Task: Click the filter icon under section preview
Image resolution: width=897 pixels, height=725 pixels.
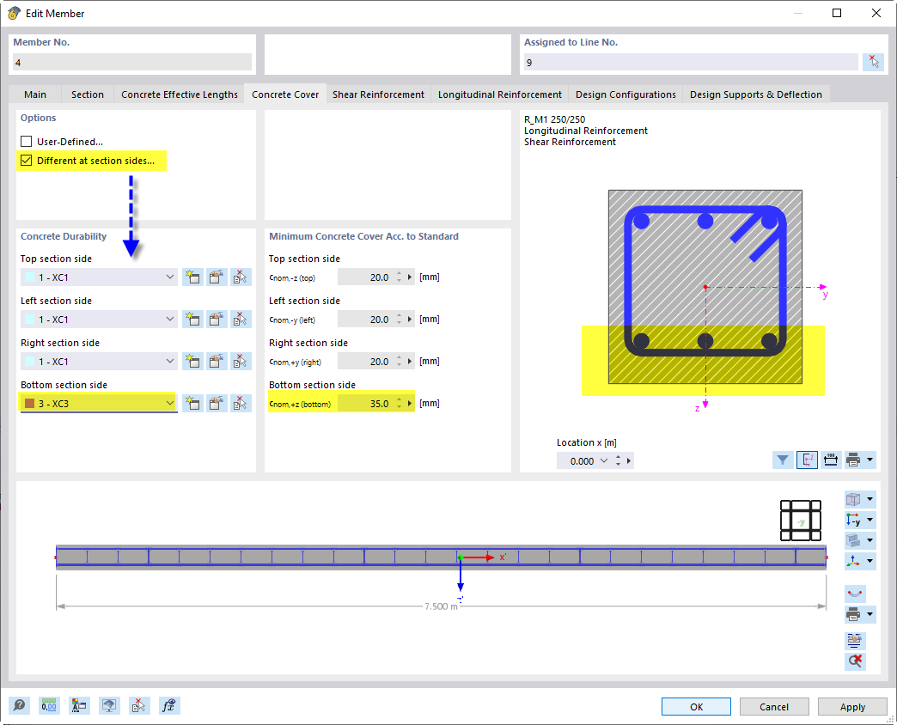Action: [x=782, y=460]
